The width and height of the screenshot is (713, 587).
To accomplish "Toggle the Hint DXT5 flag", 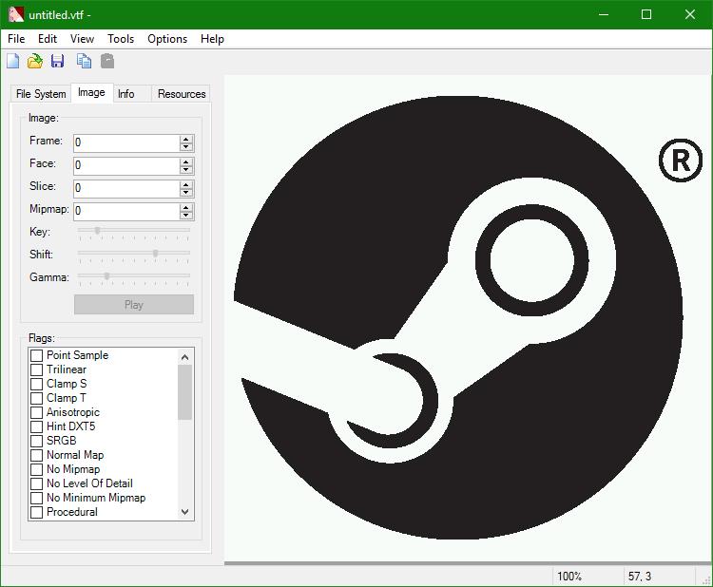I will (36, 426).
